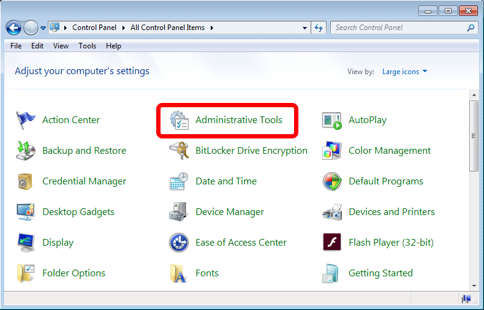Image resolution: width=484 pixels, height=310 pixels.
Task: Click the Default Programs link
Action: pos(386,181)
